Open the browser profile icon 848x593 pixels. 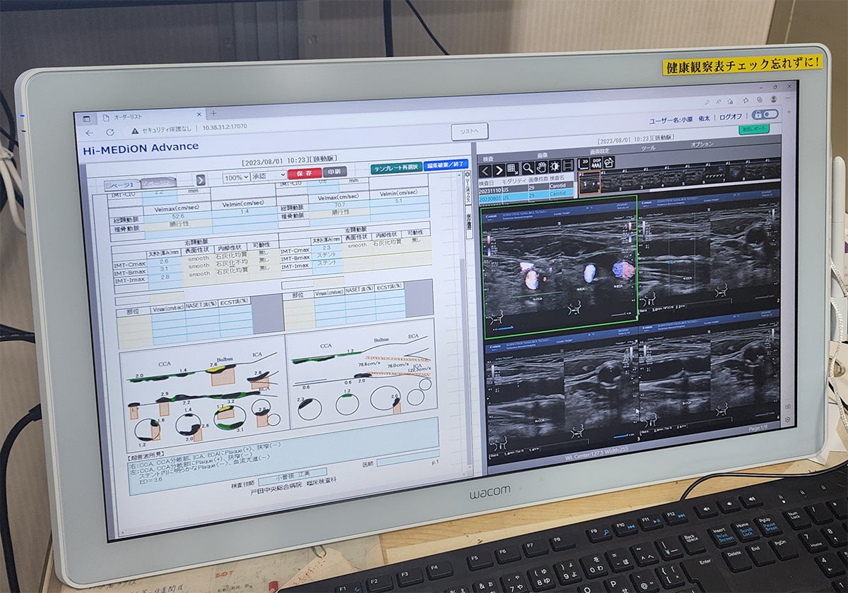774,99
